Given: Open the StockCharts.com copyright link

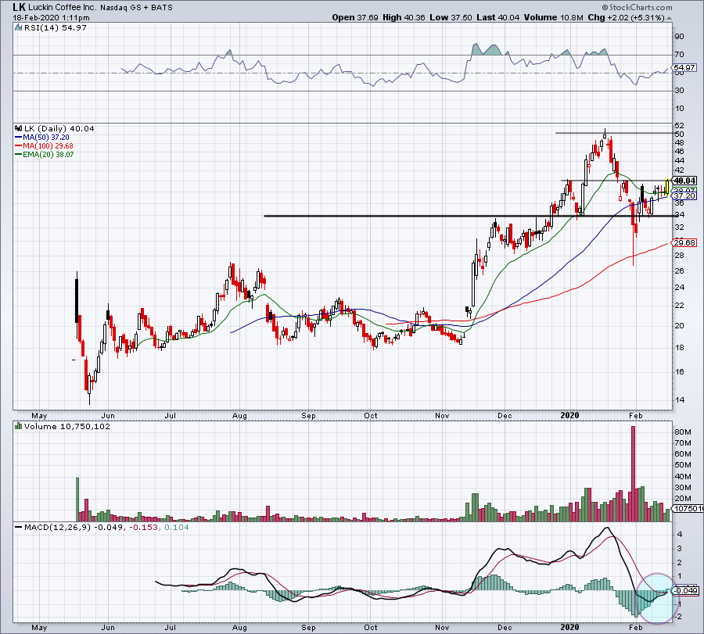Looking at the screenshot, I should tap(637, 7).
